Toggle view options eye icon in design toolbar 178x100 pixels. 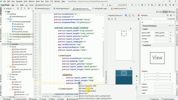pyautogui.click(x=109, y=19)
